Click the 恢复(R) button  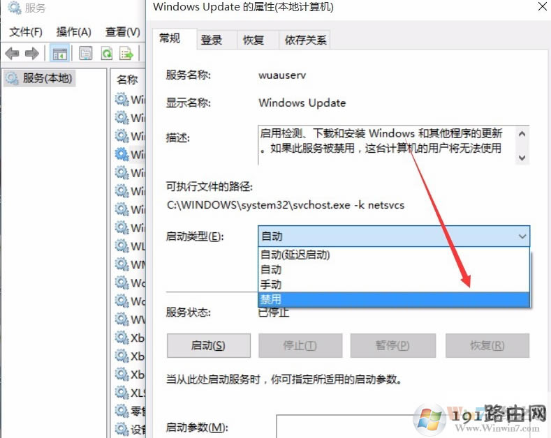tap(487, 346)
